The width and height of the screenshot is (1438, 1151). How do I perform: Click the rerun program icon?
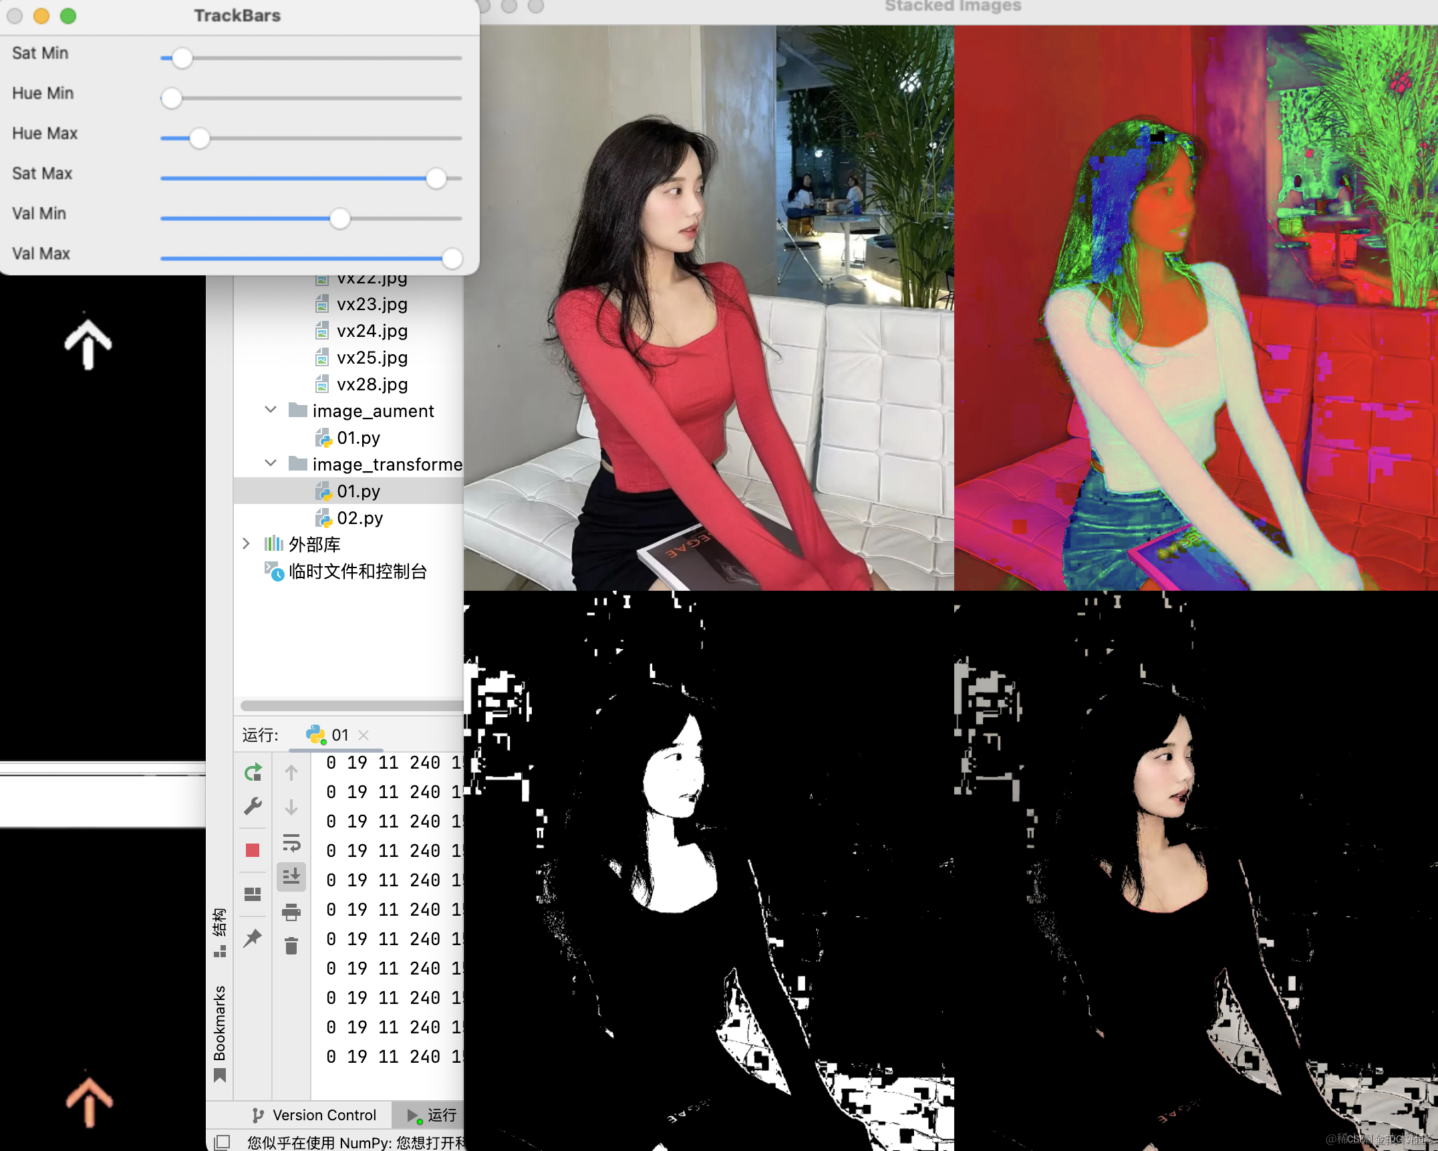tap(253, 773)
